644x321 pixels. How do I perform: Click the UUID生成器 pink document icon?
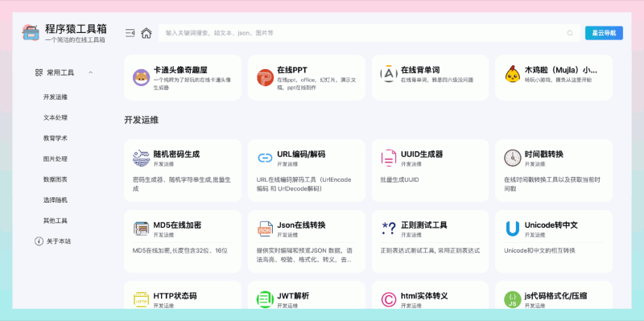pyautogui.click(x=389, y=158)
